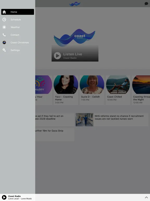Open the Happy Hour show thumbnail
The image size is (150, 201).
(44, 85)
